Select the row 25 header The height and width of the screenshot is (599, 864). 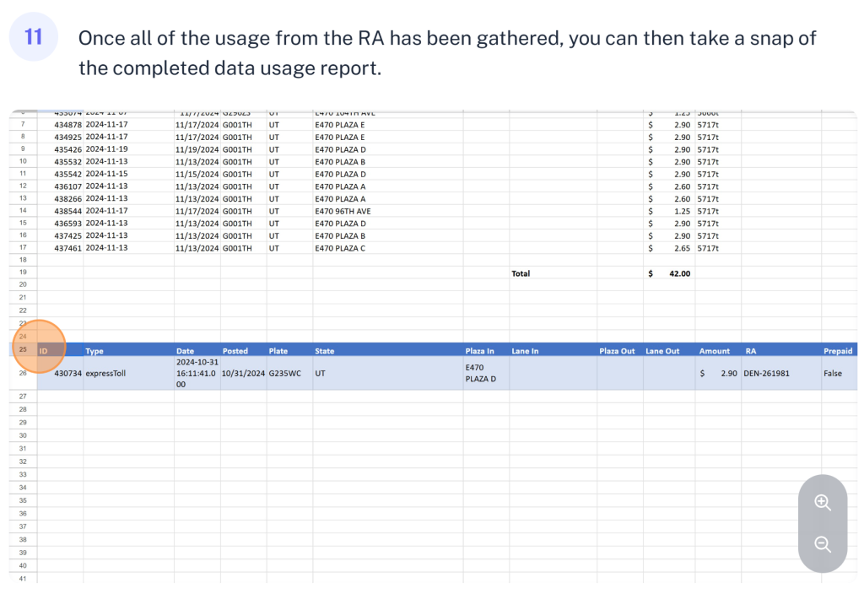(23, 350)
